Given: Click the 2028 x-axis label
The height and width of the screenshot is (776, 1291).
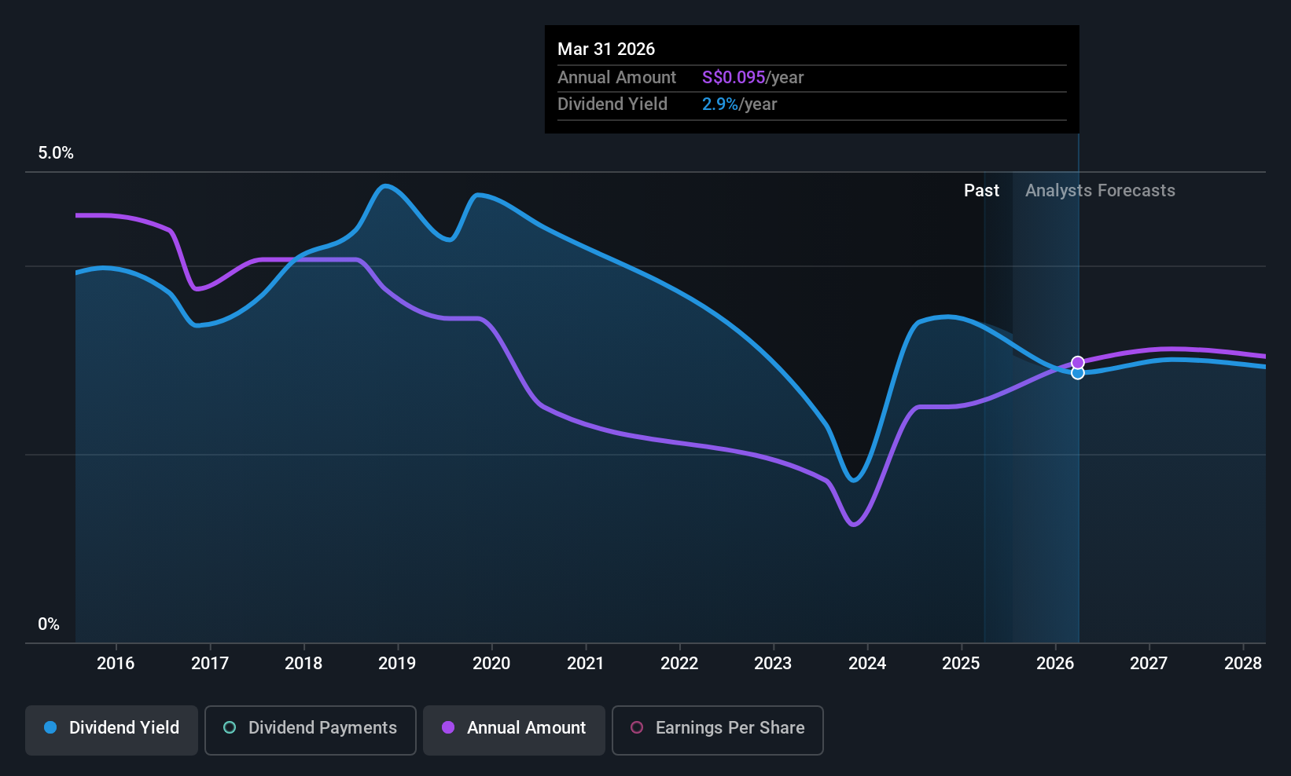Looking at the screenshot, I should [1243, 663].
